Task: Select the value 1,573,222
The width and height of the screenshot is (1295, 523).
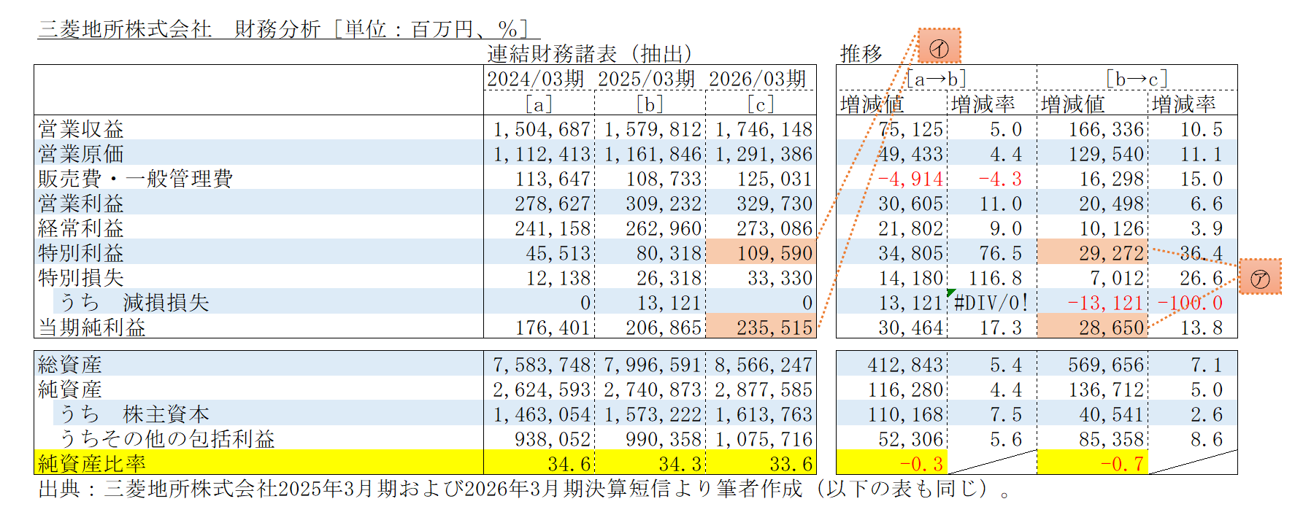Action: click(653, 414)
